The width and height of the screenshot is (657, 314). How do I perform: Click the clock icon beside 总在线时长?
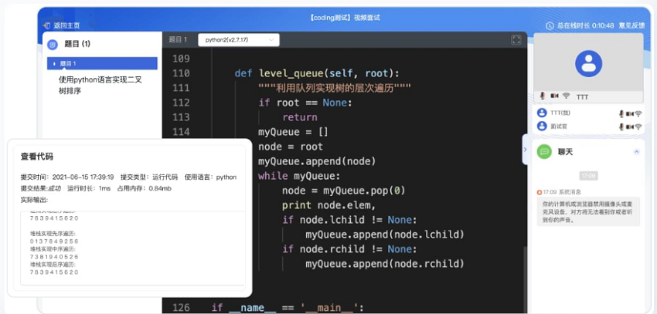click(550, 25)
